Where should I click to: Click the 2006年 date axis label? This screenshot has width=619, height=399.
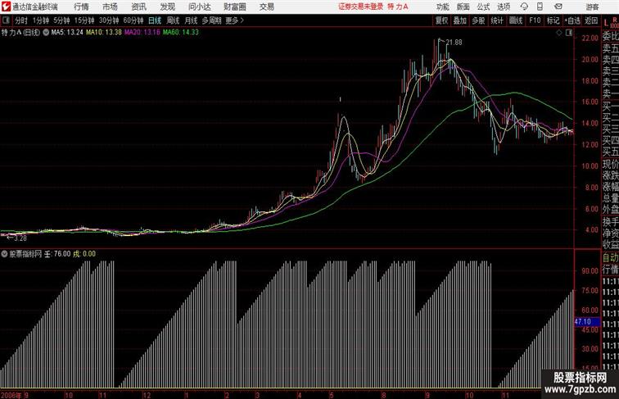(11, 395)
